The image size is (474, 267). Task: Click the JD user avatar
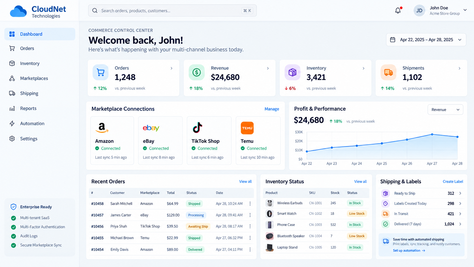[419, 11]
